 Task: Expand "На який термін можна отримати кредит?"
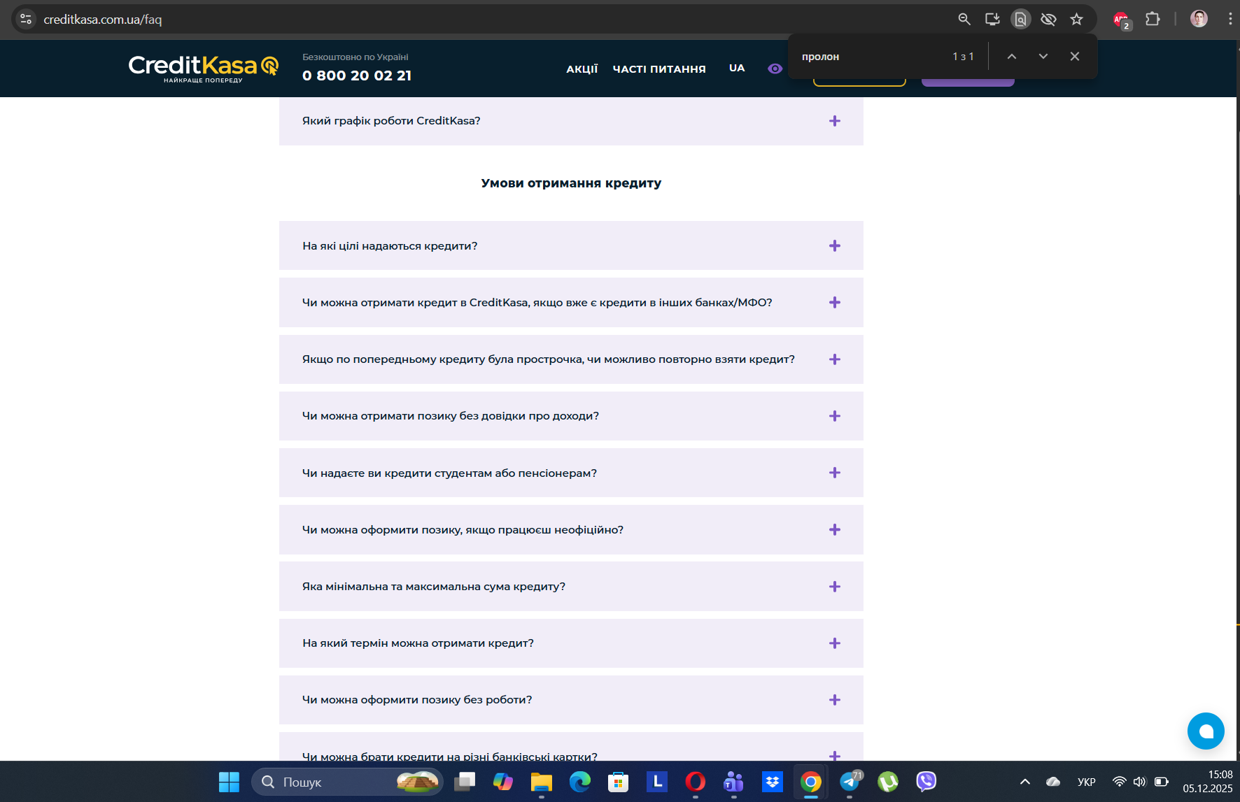point(571,643)
